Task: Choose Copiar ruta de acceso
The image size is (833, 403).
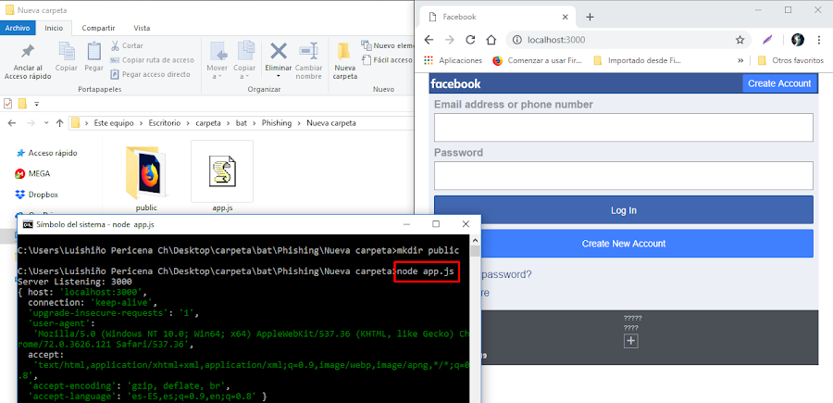Action: 152,60
